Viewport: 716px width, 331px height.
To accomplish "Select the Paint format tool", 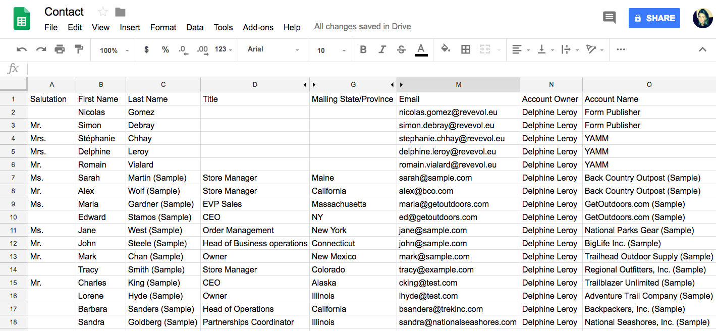I will pos(79,49).
